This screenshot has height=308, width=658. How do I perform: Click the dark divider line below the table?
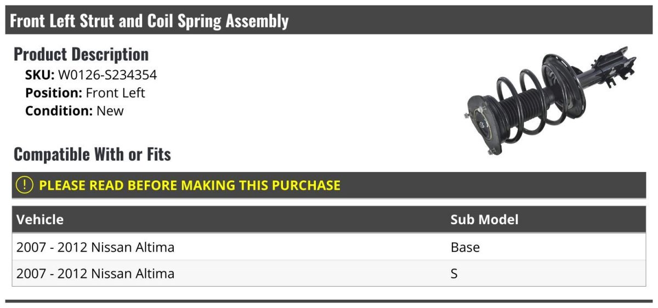click(329, 301)
